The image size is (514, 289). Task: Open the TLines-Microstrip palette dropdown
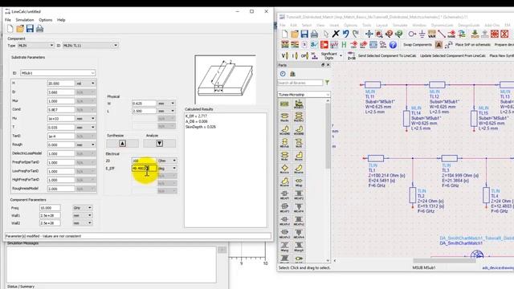pos(304,95)
